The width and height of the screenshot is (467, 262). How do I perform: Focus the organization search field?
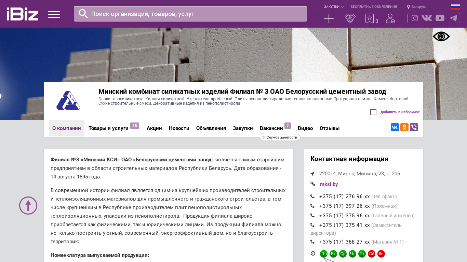click(x=190, y=14)
